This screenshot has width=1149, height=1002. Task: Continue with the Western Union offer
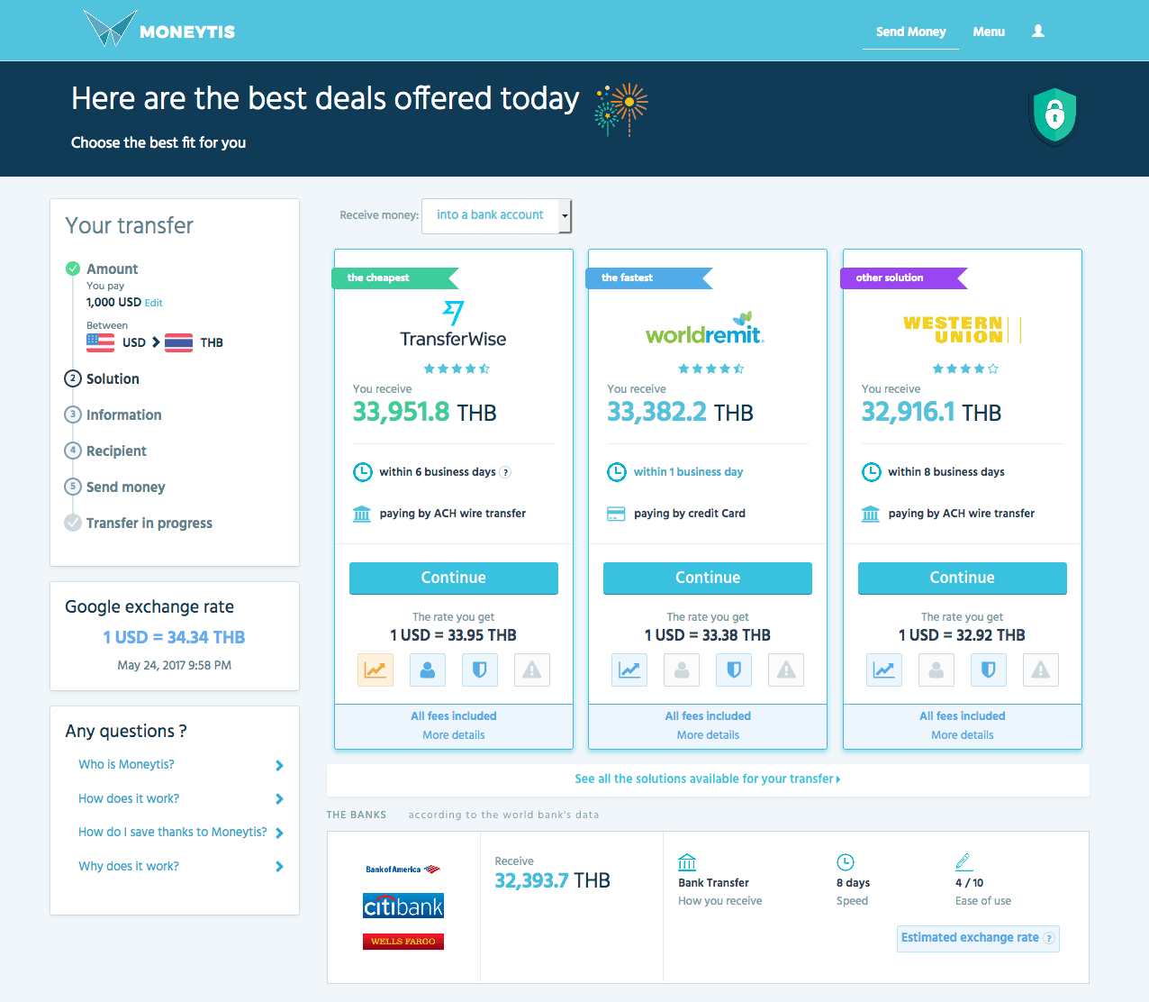[x=963, y=578]
